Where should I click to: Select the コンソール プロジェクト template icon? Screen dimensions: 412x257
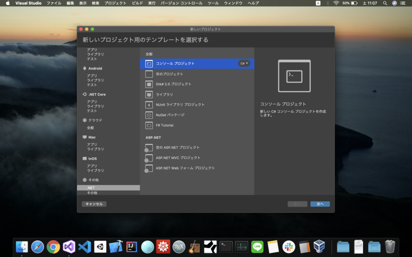(x=149, y=63)
